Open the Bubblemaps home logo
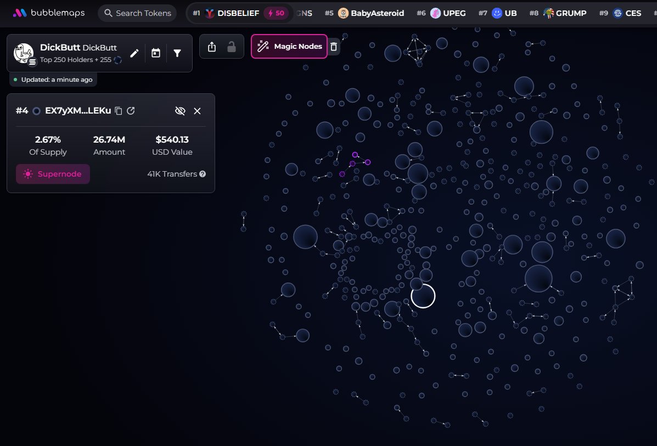Viewport: 657px width, 446px height. (x=49, y=13)
